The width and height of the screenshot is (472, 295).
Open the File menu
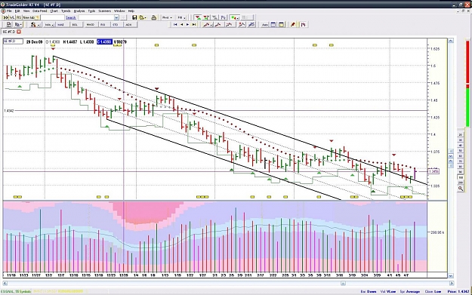9,11
